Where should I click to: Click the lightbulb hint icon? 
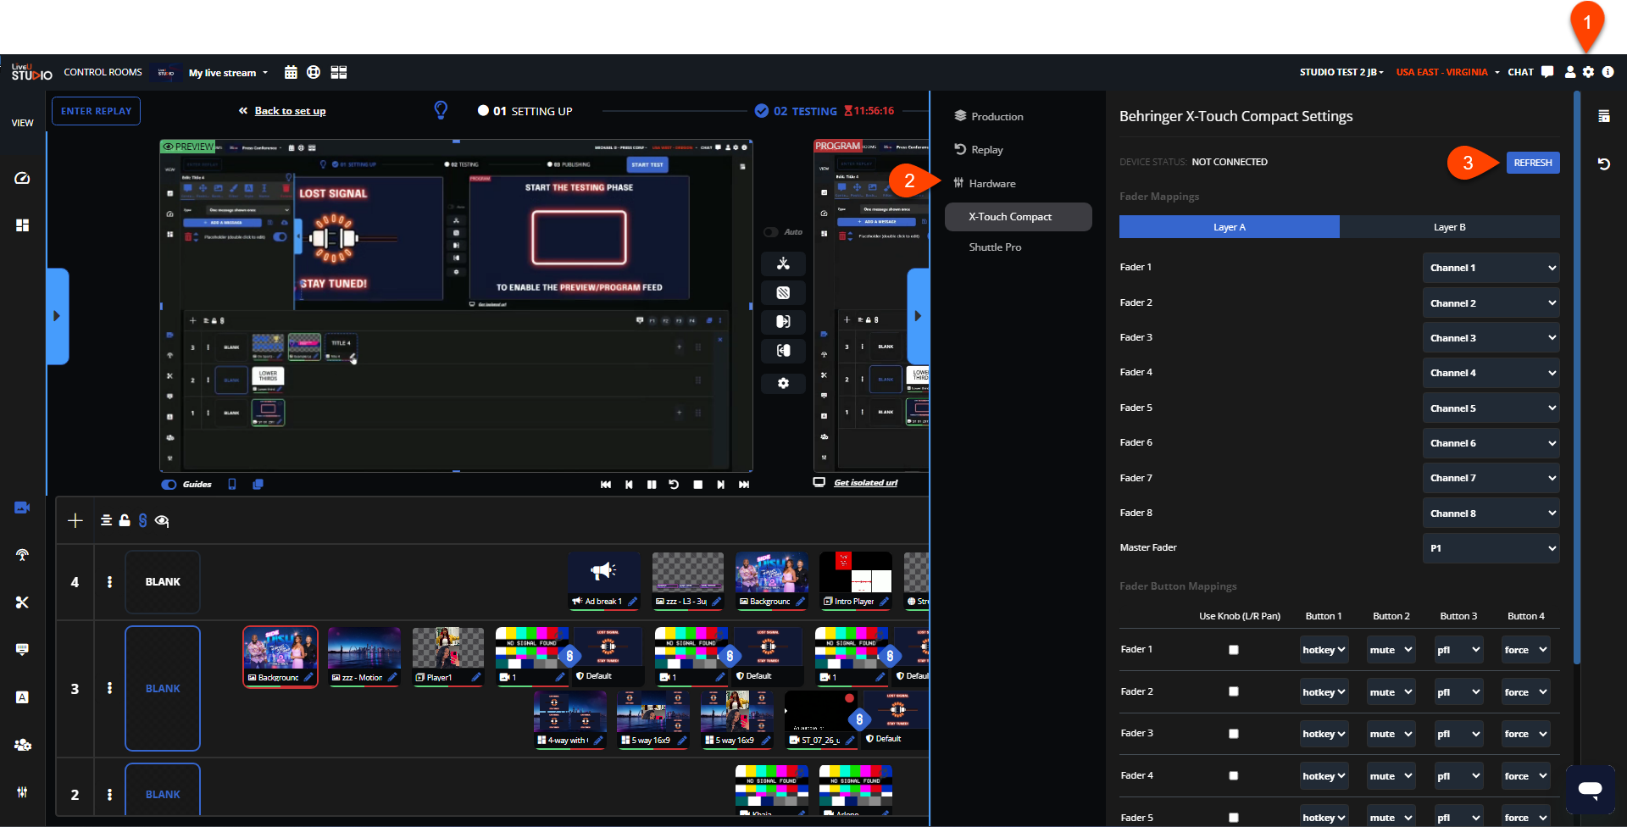(441, 110)
